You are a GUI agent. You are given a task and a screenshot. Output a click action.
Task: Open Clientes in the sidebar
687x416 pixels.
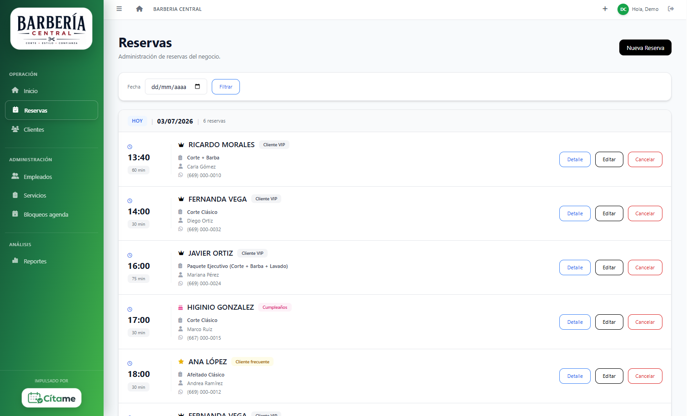point(51,129)
